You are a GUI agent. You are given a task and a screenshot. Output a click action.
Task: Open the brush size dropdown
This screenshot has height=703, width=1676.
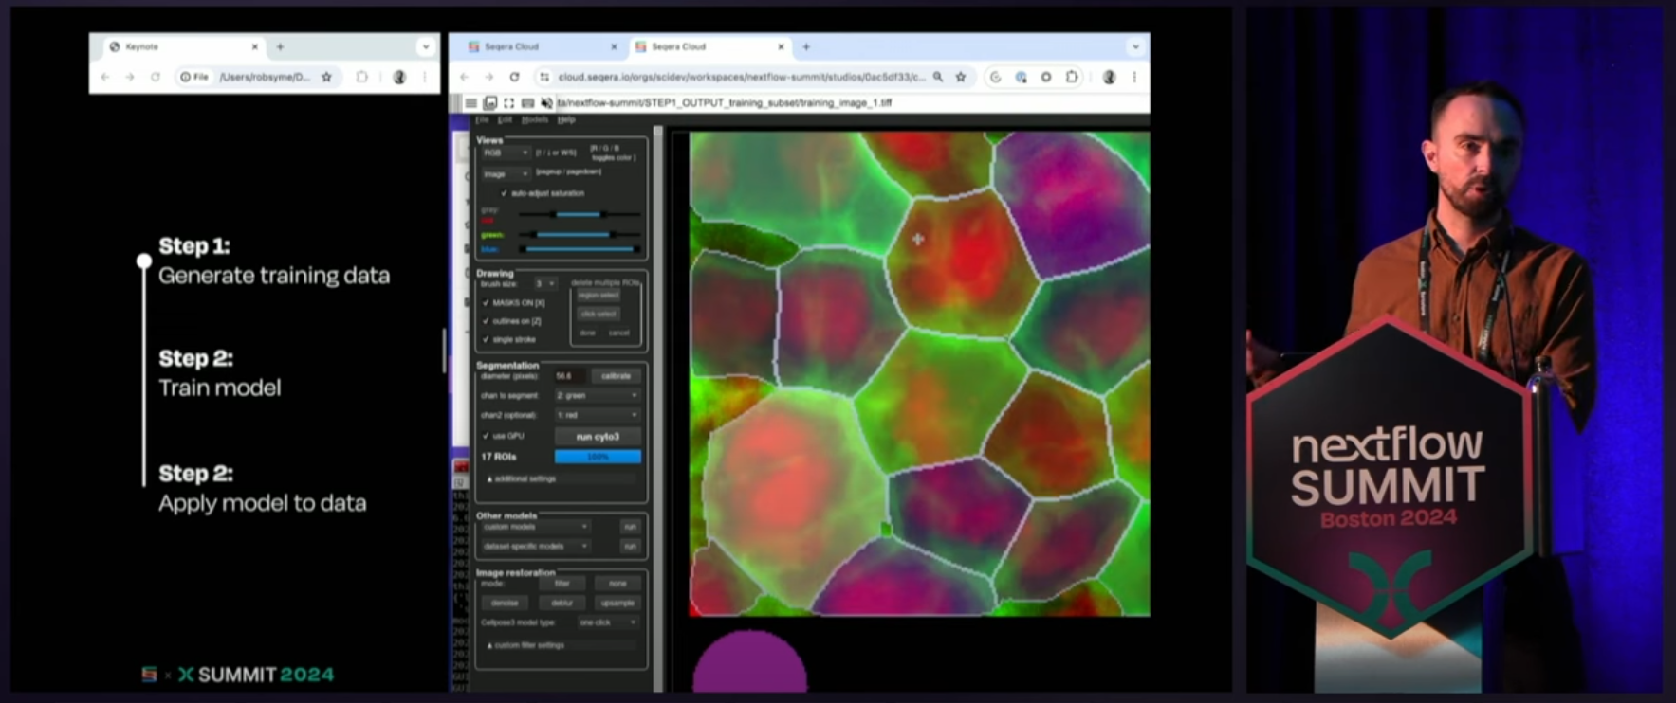[x=544, y=283]
